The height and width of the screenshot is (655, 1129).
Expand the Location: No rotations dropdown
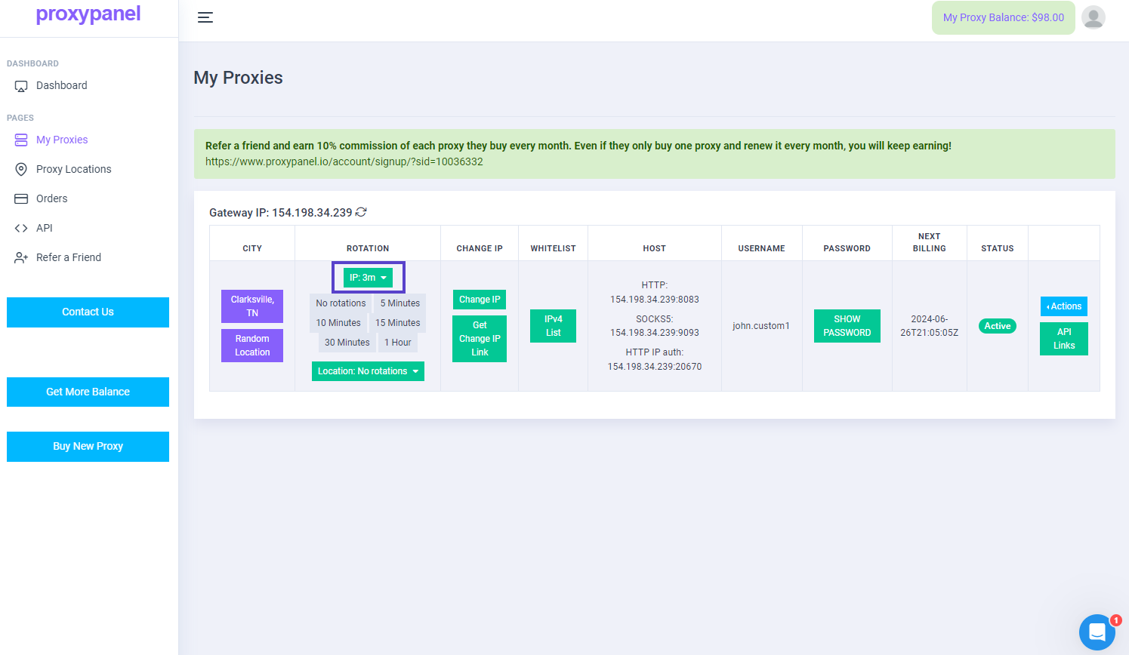tap(368, 371)
